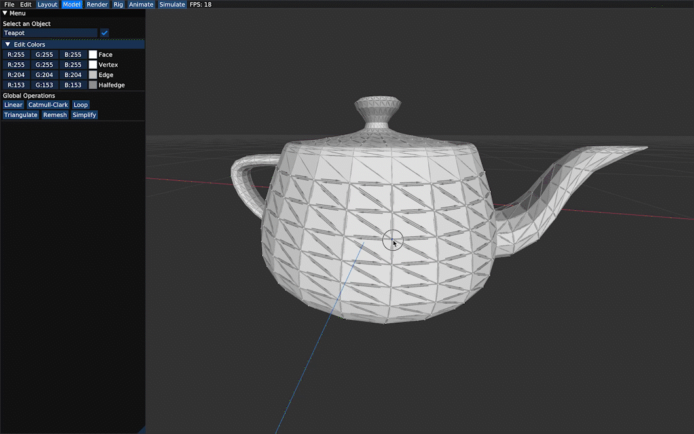Collapse the Menu panel triangle

(5, 13)
